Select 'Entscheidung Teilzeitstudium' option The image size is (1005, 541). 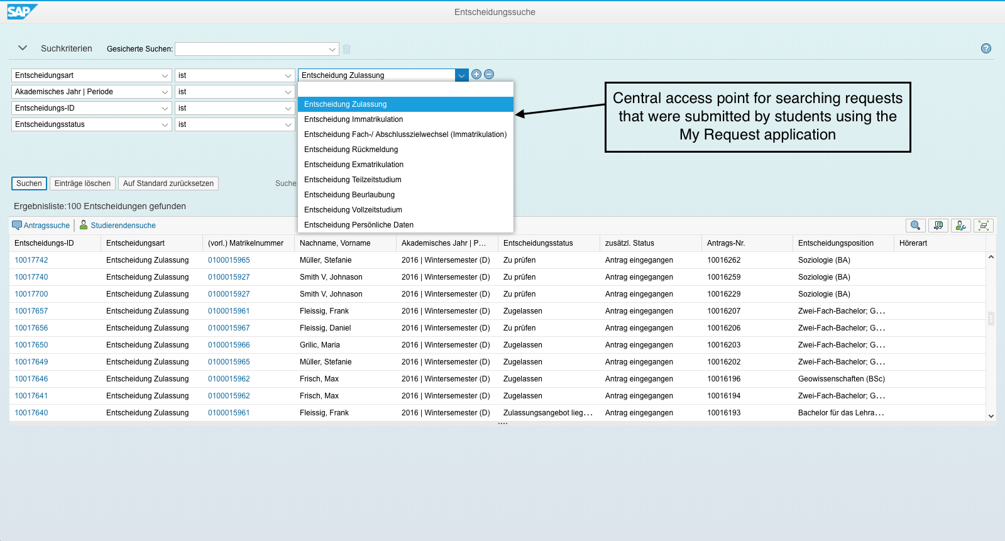(x=406, y=180)
